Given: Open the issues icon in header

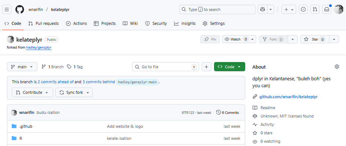Looking at the screenshot, I should coord(303,9).
